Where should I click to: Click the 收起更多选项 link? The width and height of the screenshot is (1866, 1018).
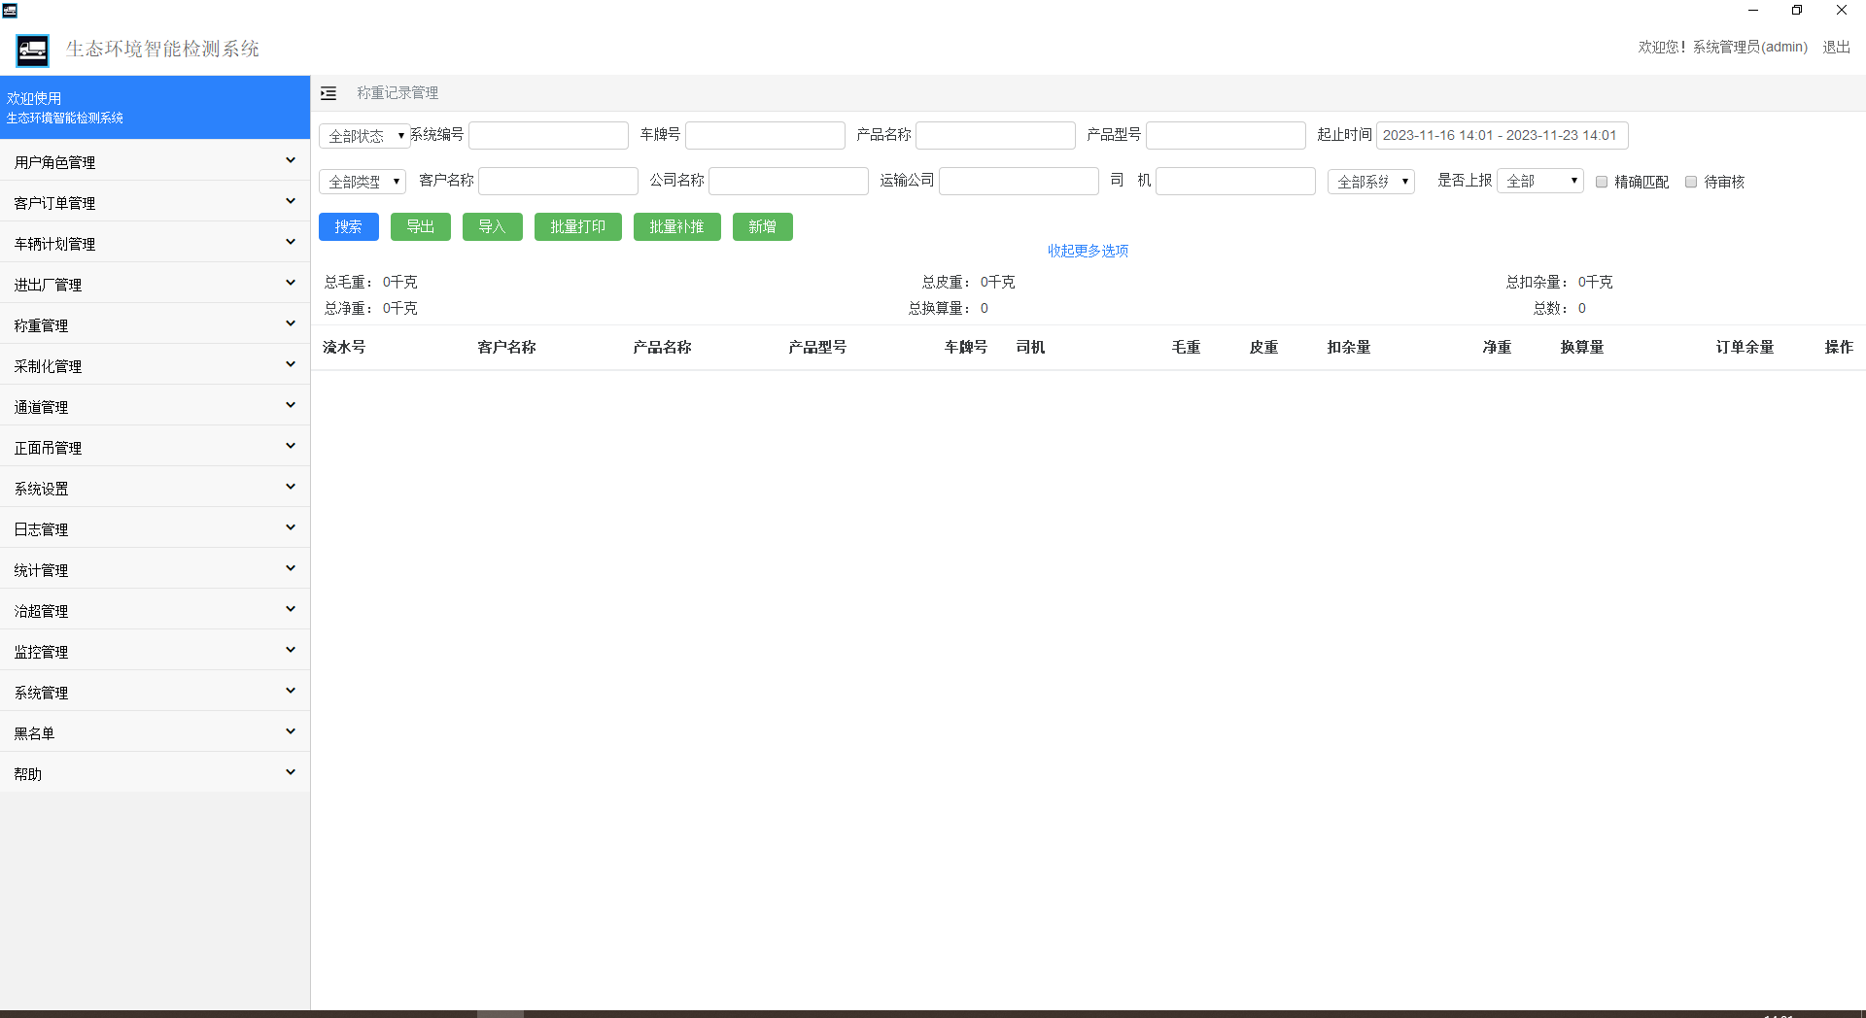(1088, 251)
